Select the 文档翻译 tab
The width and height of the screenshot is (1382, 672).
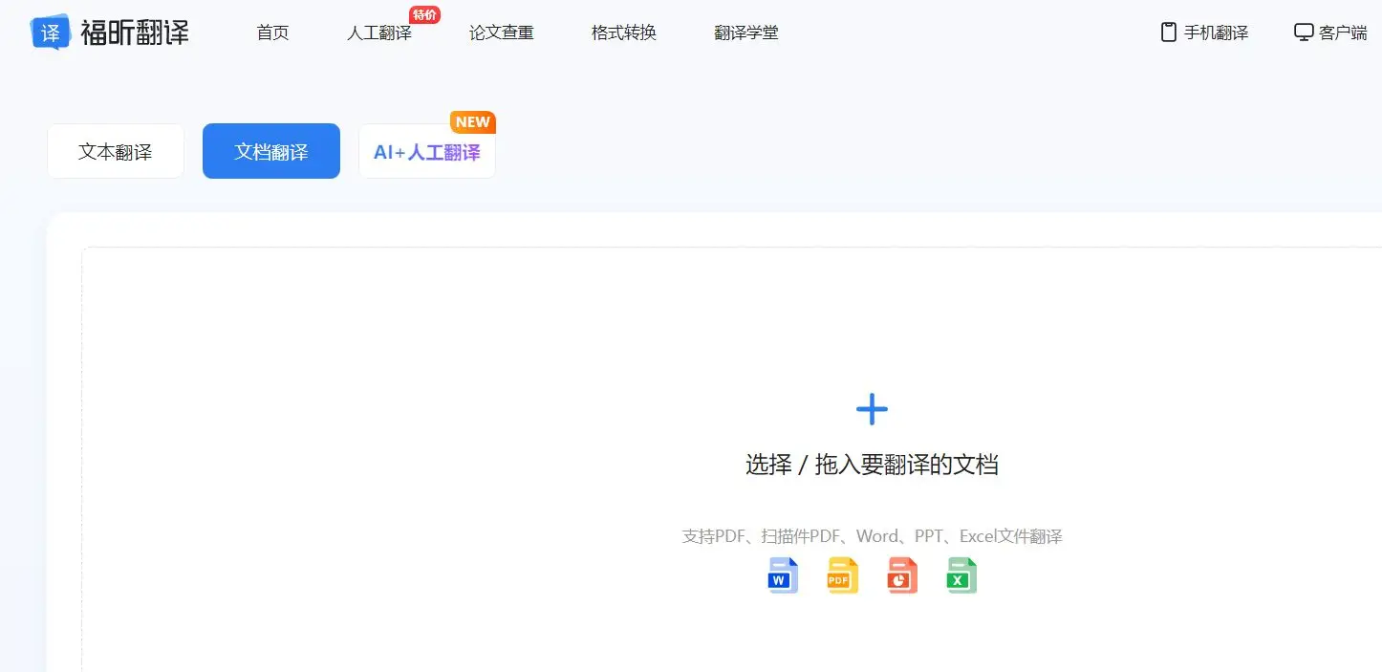[271, 151]
